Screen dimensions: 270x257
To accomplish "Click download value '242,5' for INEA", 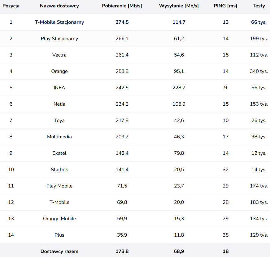I will click(122, 88).
